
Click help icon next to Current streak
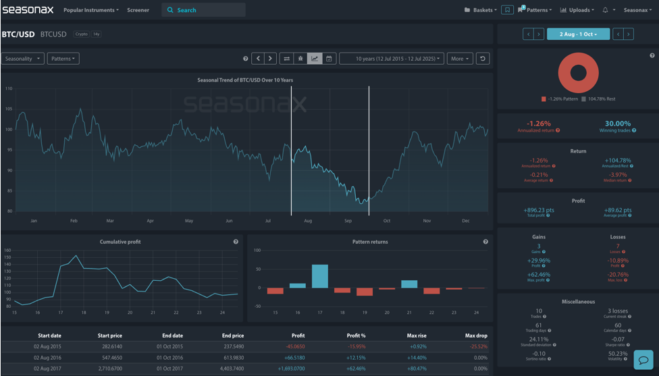[629, 317]
